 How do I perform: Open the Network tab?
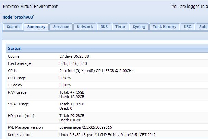[x=85, y=27]
